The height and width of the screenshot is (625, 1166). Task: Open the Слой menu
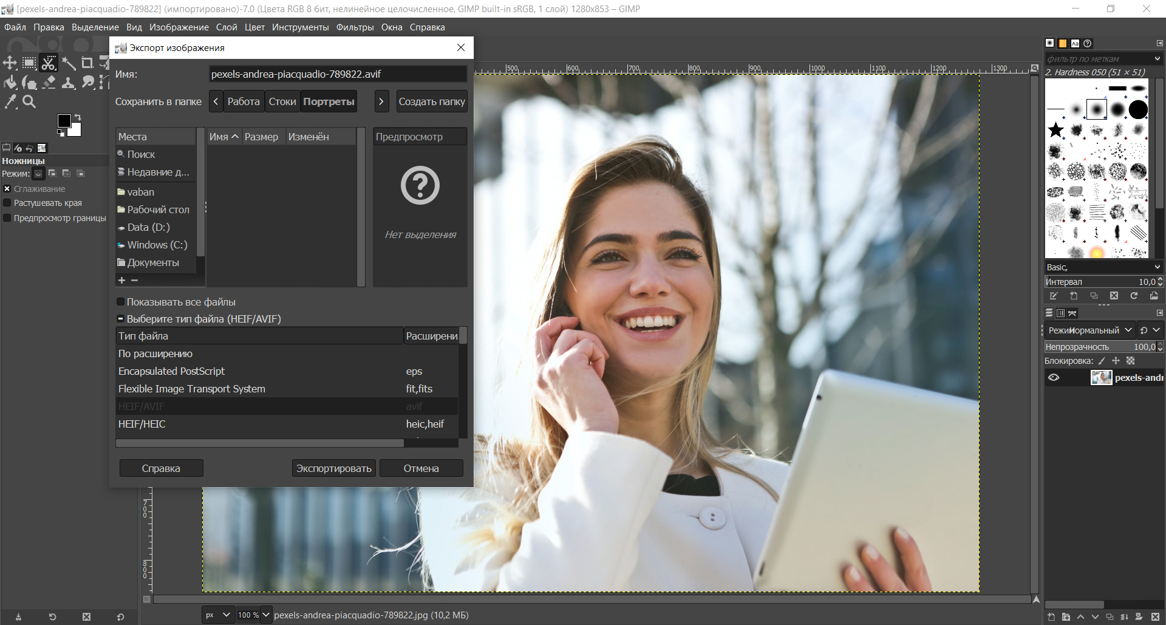(227, 27)
